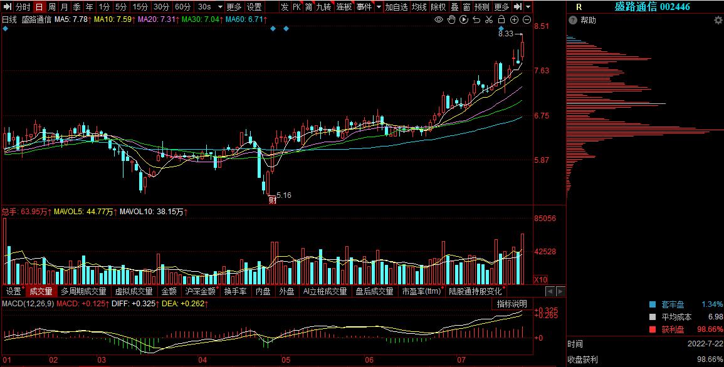
Task: Select the 30分 period
Action: click(x=162, y=7)
